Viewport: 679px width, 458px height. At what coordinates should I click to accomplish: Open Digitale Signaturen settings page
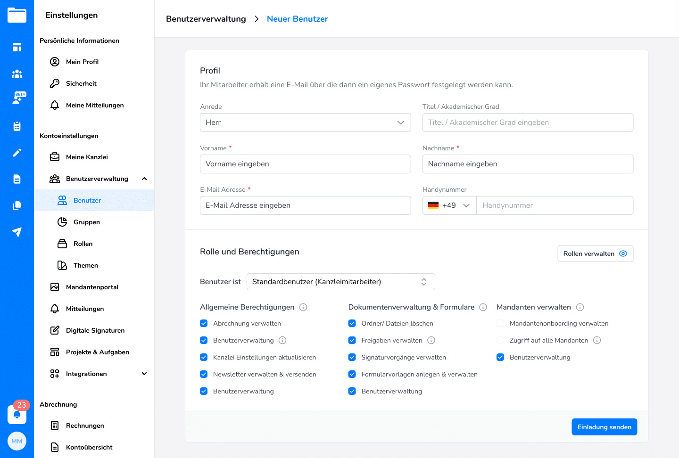coord(95,330)
